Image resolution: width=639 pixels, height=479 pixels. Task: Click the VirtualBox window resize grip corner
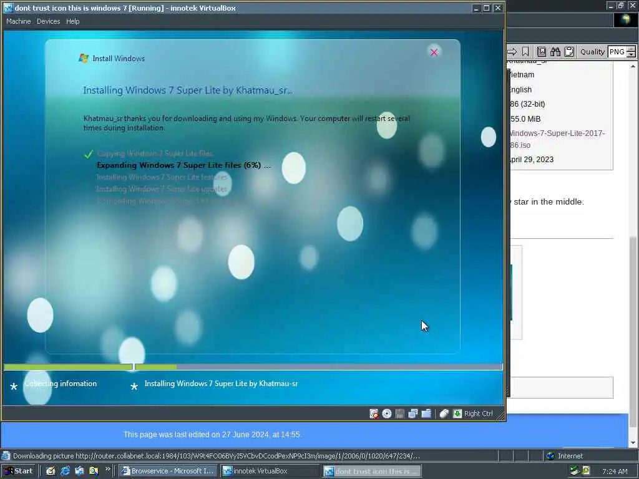[x=501, y=416]
